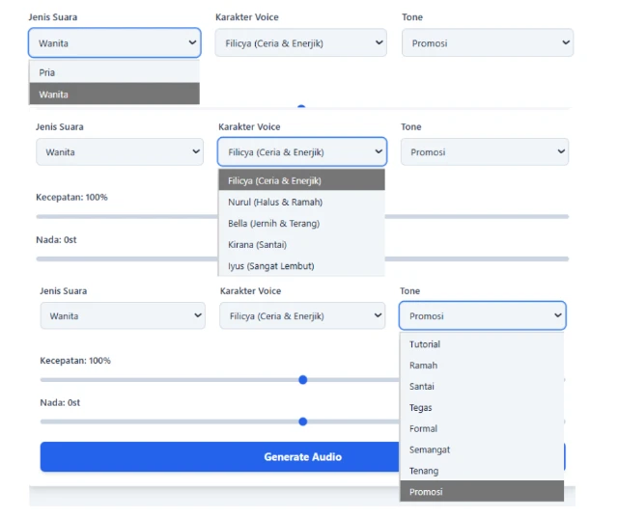Image resolution: width=618 pixels, height=517 pixels.
Task: Pick Nurul (Halus & Ramah) voice character
Action: pyautogui.click(x=301, y=202)
